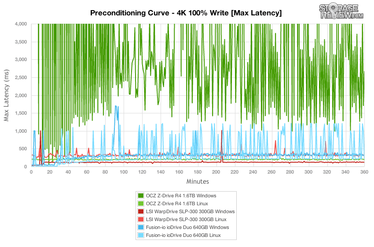This screenshot has width=374, height=247.
Task: Click the 500 y-axis label
Action: click(23, 149)
